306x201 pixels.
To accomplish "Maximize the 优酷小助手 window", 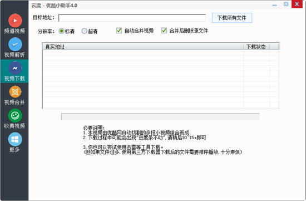I will (286, 4).
